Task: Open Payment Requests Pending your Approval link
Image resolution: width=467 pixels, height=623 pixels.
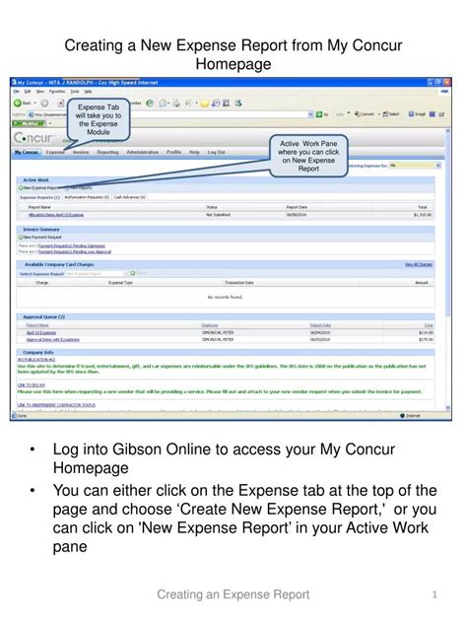Action: coord(75,251)
